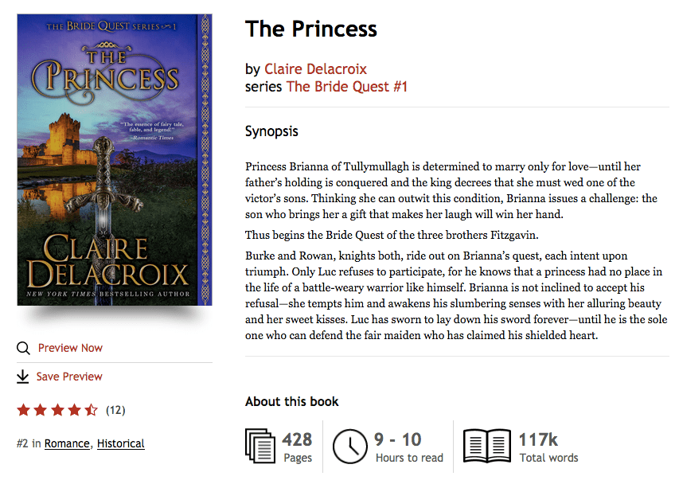Open the Romance category
The image size is (679, 484).
[x=67, y=443]
